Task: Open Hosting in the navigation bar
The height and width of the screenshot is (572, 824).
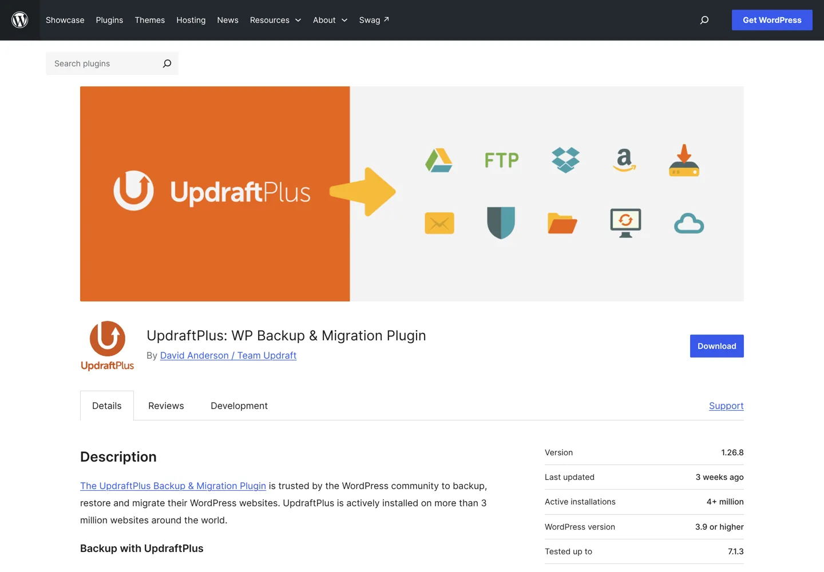Action: click(x=191, y=20)
